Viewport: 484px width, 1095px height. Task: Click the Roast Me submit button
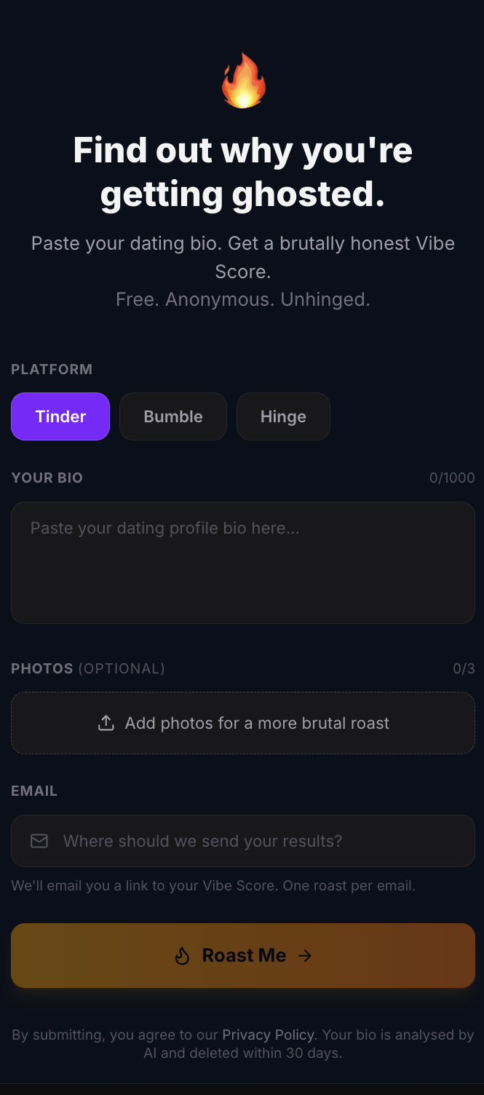click(x=242, y=955)
